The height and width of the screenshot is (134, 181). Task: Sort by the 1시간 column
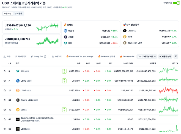88,63
